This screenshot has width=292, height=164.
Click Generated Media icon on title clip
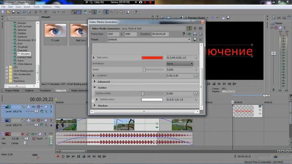coord(260,106)
